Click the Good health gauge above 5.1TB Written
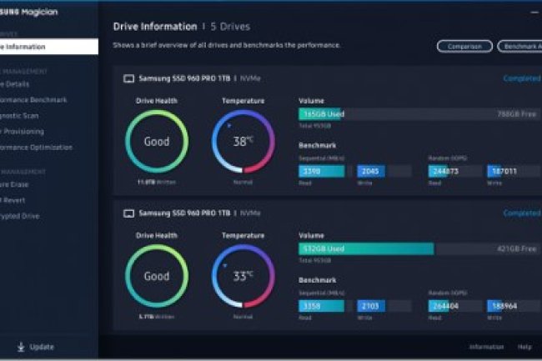 157,276
